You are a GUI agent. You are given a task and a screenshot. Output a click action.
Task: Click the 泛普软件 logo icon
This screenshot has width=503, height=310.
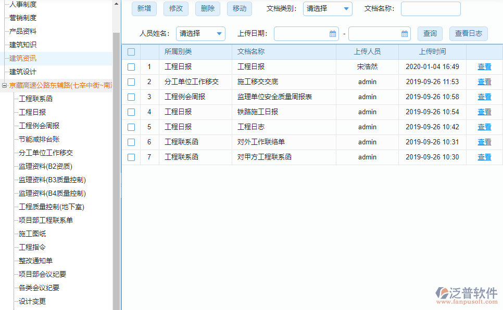[443, 292]
